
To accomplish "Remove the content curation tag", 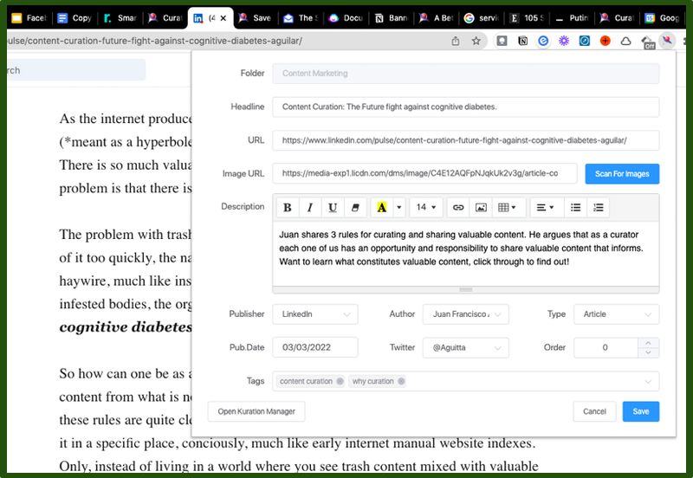I will (x=340, y=381).
